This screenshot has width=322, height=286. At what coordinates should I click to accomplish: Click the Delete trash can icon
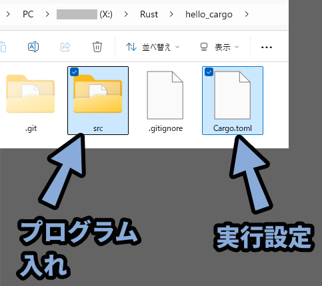point(97,47)
